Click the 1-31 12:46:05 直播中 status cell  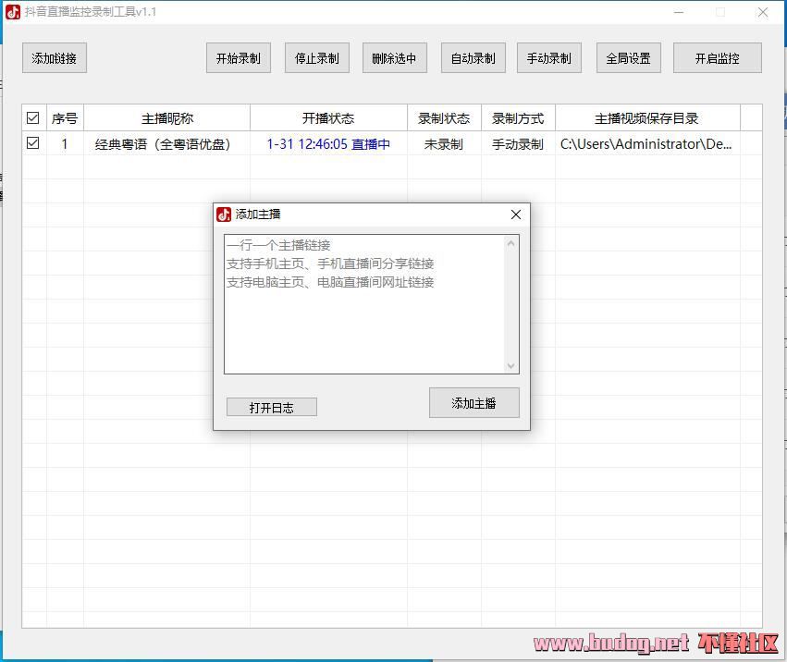click(x=328, y=144)
